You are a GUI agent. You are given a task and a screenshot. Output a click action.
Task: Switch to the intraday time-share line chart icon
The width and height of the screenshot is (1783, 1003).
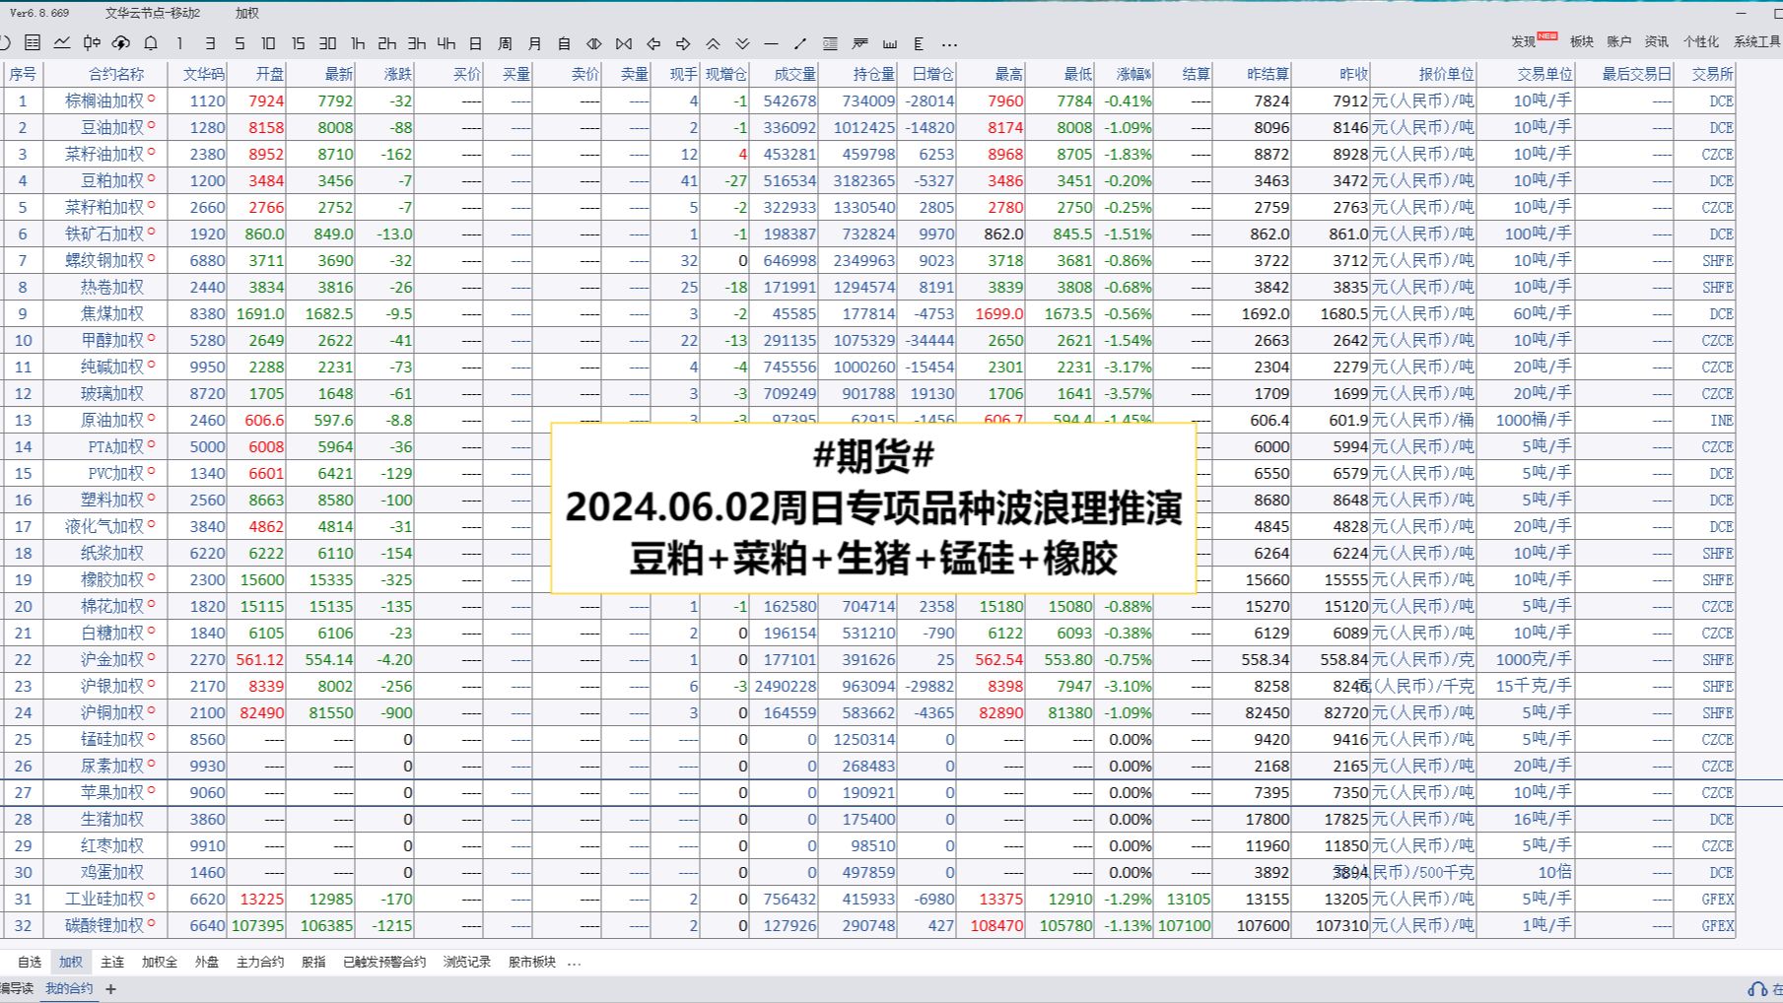coord(62,42)
